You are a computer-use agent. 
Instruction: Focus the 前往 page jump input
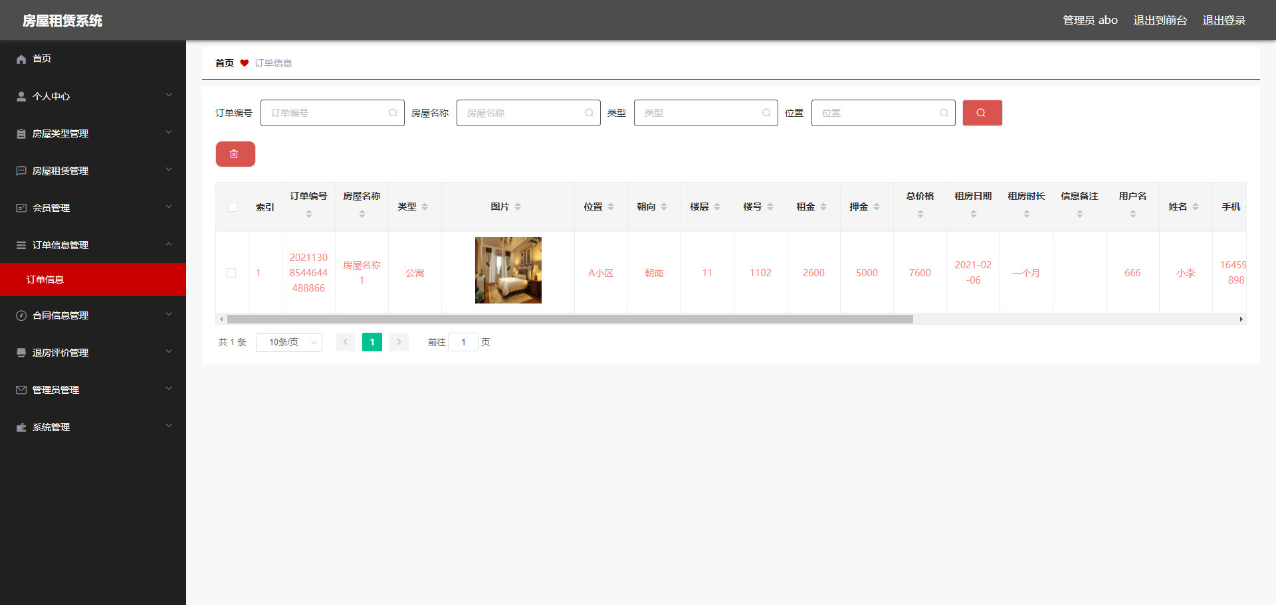(x=463, y=342)
